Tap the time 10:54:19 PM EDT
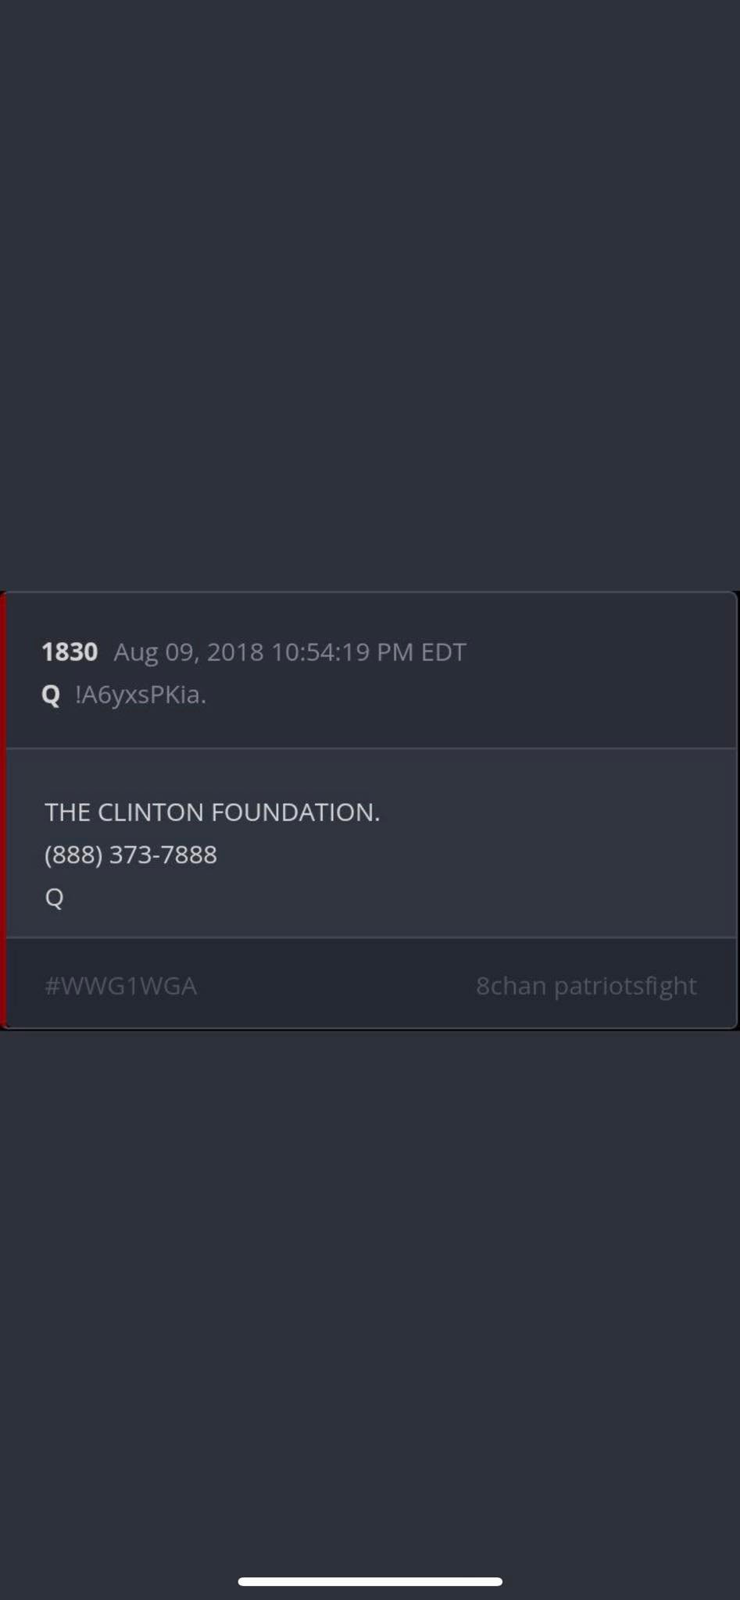The width and height of the screenshot is (740, 1600). pos(368,652)
